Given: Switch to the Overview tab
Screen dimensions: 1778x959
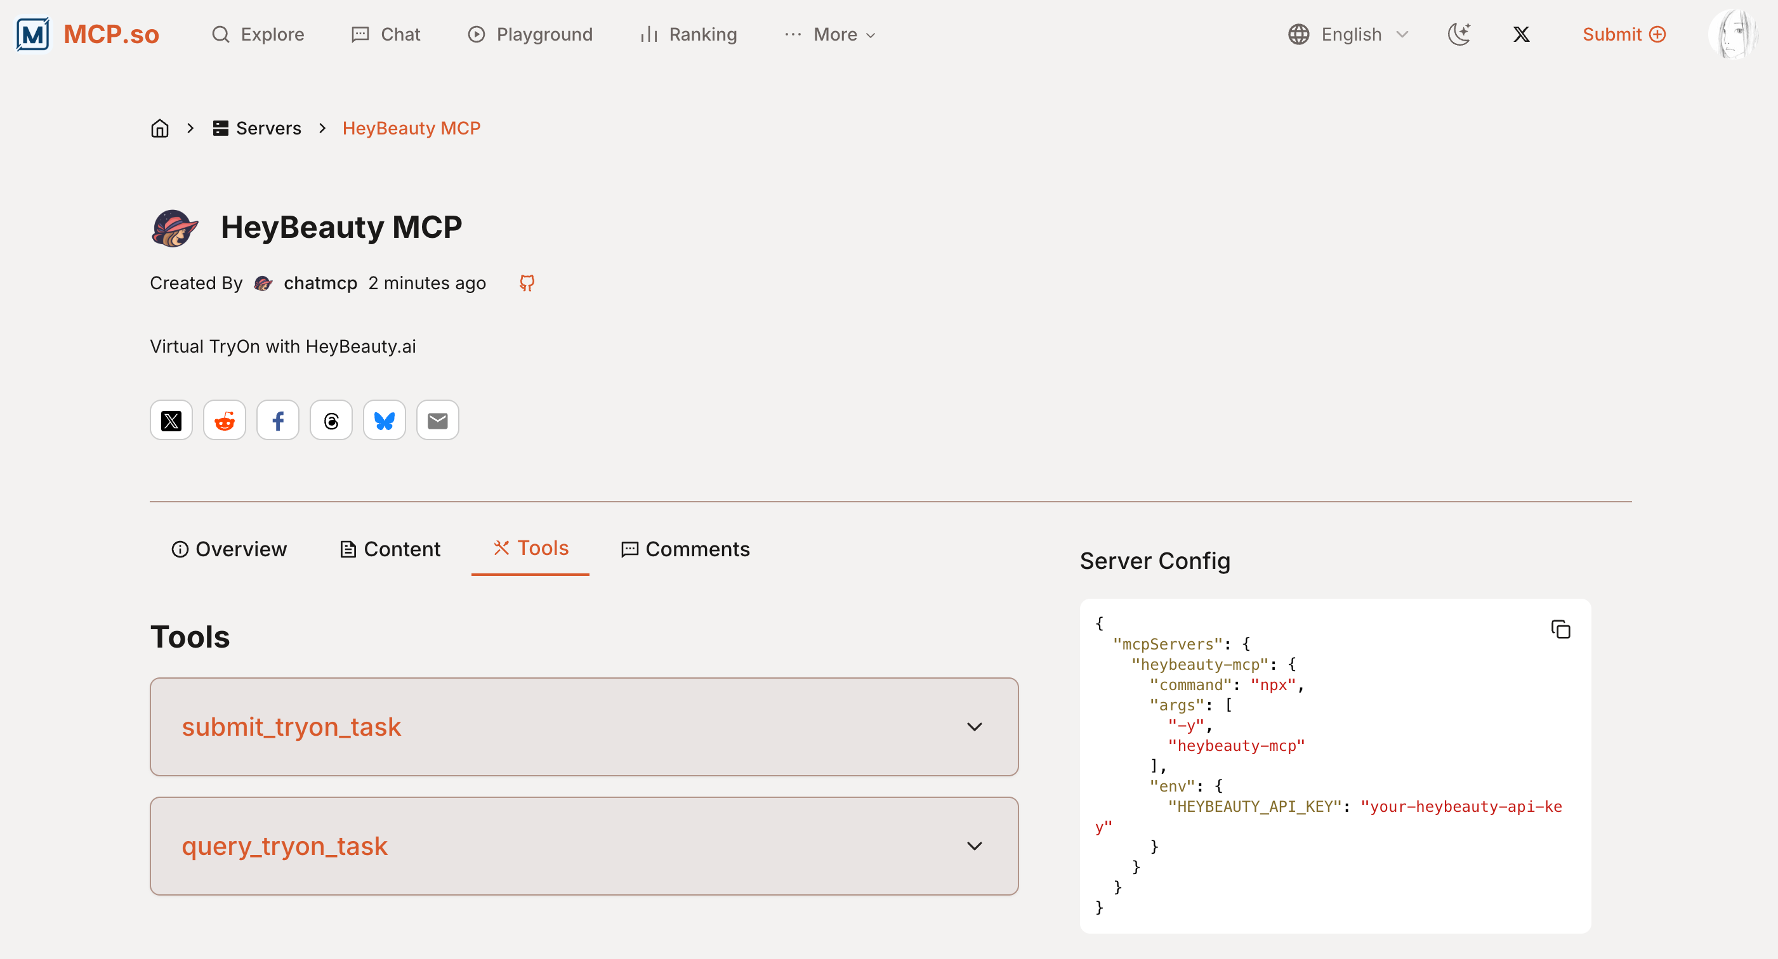Looking at the screenshot, I should (x=228, y=549).
